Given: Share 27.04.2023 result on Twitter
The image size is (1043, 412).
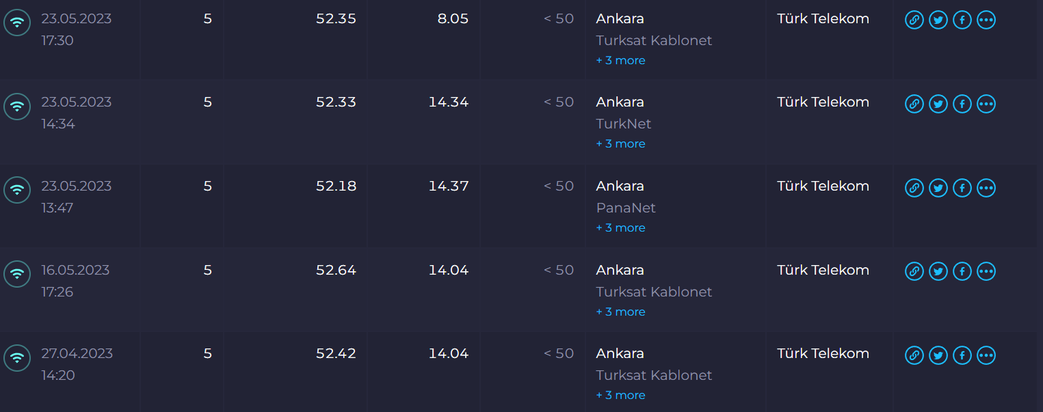Looking at the screenshot, I should pyautogui.click(x=938, y=355).
